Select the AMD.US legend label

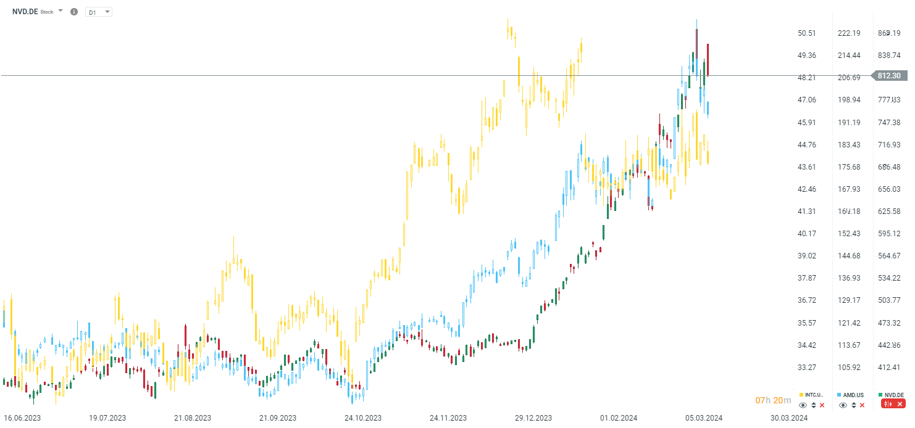pyautogui.click(x=853, y=395)
